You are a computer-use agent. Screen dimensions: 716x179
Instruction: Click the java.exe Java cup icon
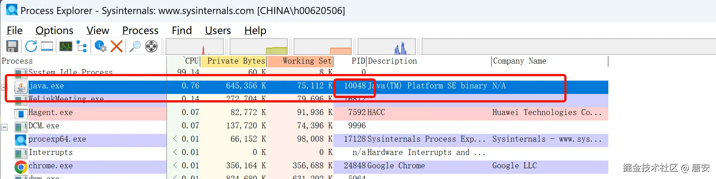[21, 87]
